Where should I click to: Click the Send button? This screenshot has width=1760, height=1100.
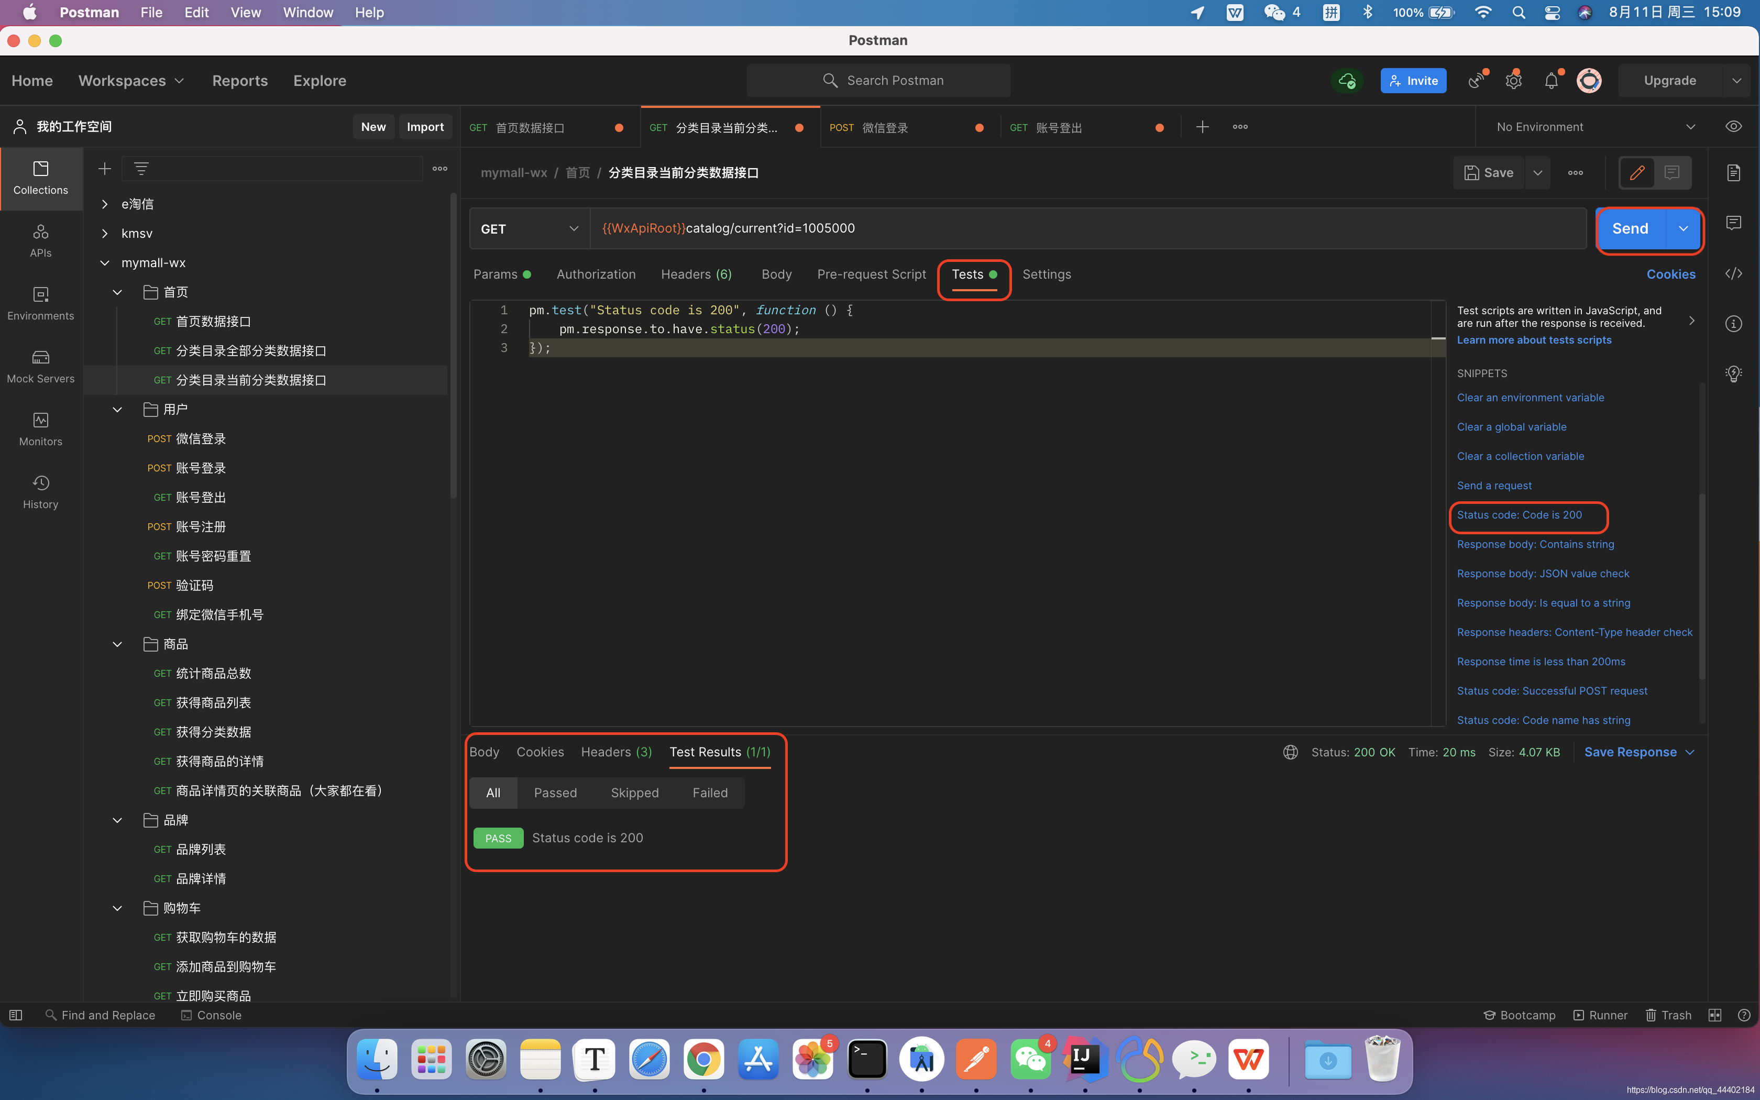[1630, 228]
